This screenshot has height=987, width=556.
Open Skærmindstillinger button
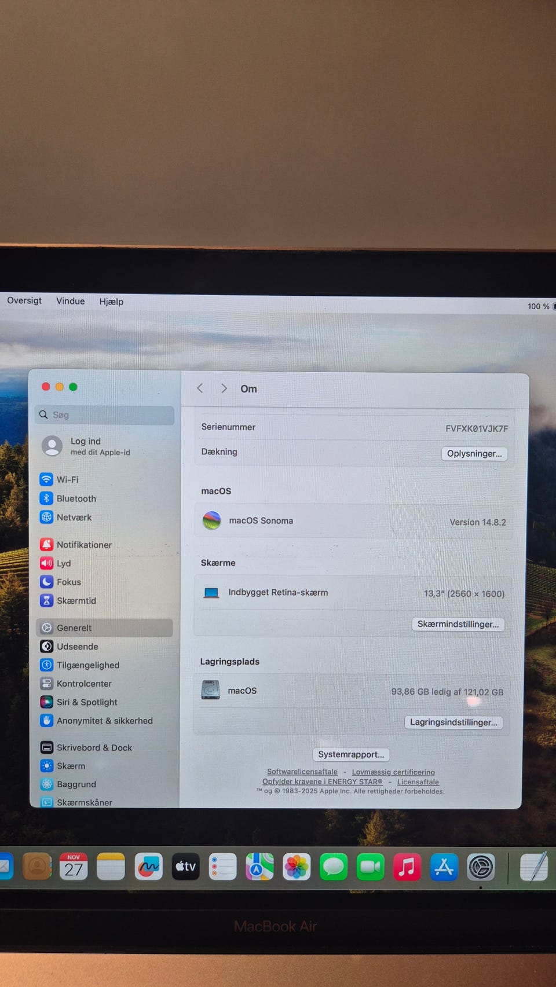click(x=458, y=624)
